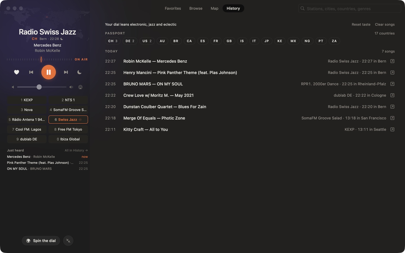Viewport: 405px width, 253px height.
Task: Open the Henry Mancini song external link
Action: pos(392,73)
